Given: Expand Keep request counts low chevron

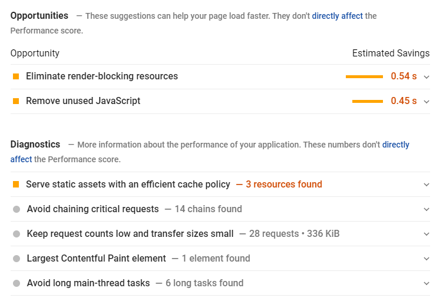Looking at the screenshot, I should coord(427,234).
